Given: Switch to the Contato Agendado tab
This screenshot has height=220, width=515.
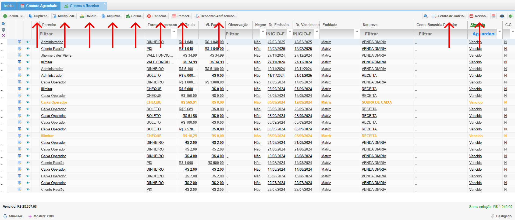Looking at the screenshot, I should coord(39,6).
